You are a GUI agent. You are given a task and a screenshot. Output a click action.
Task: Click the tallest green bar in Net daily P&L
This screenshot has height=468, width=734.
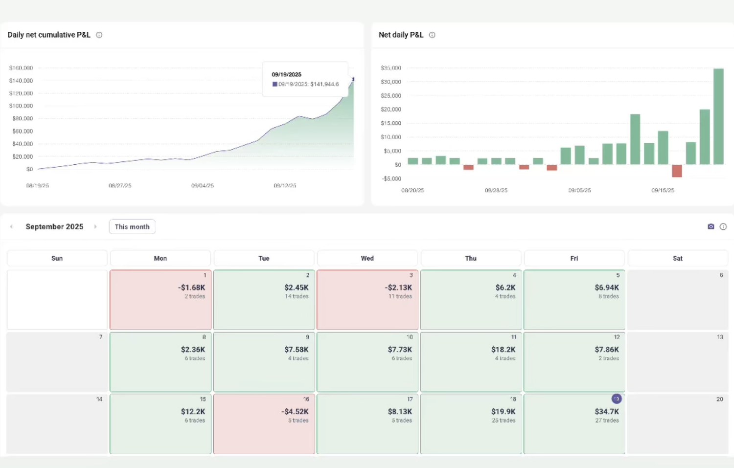point(718,116)
